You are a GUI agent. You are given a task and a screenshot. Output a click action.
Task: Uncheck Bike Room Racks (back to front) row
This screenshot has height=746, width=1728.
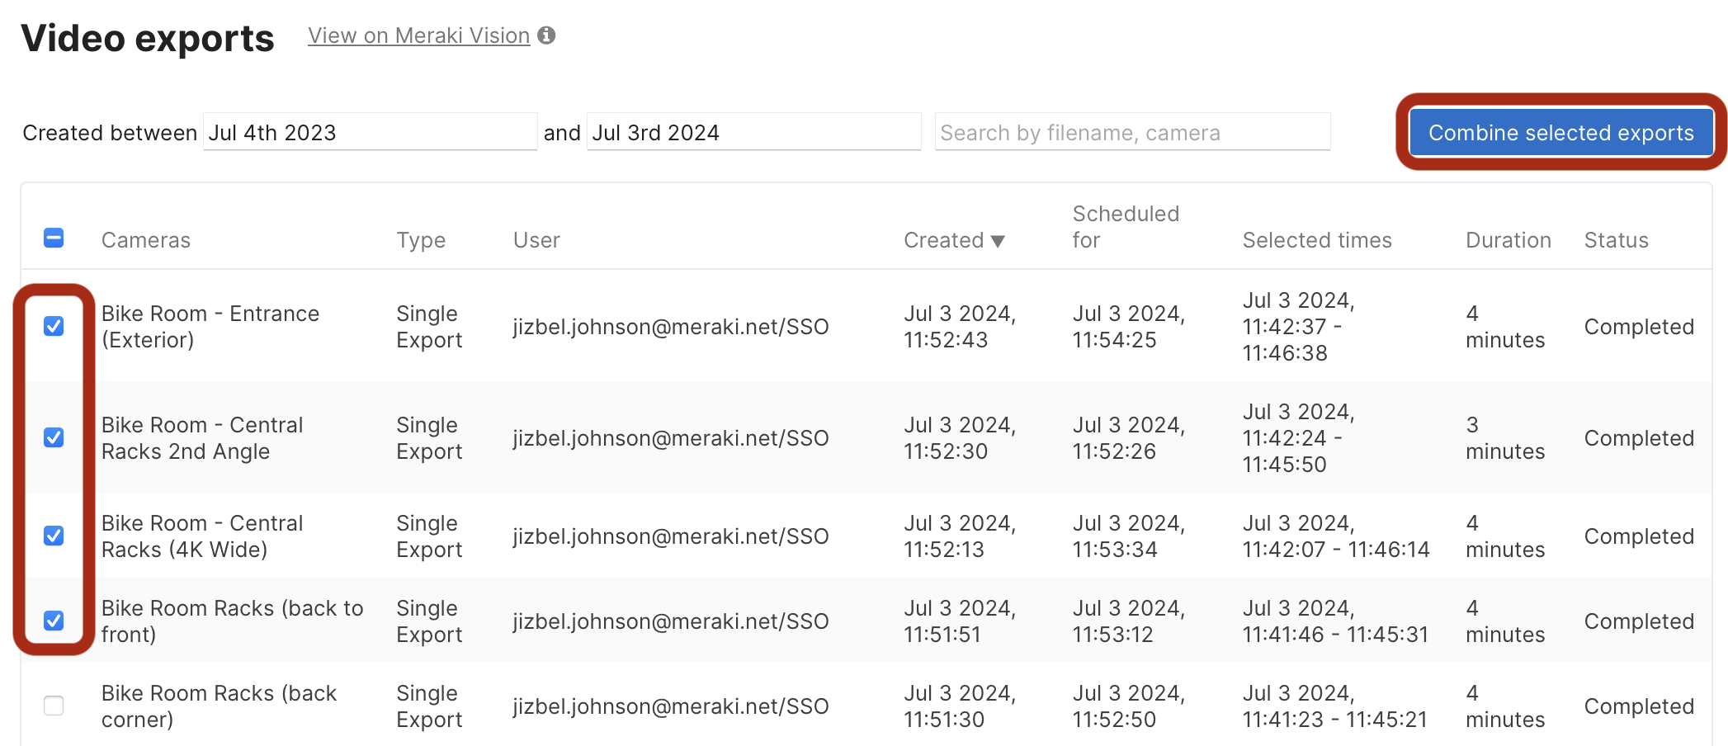click(x=54, y=621)
